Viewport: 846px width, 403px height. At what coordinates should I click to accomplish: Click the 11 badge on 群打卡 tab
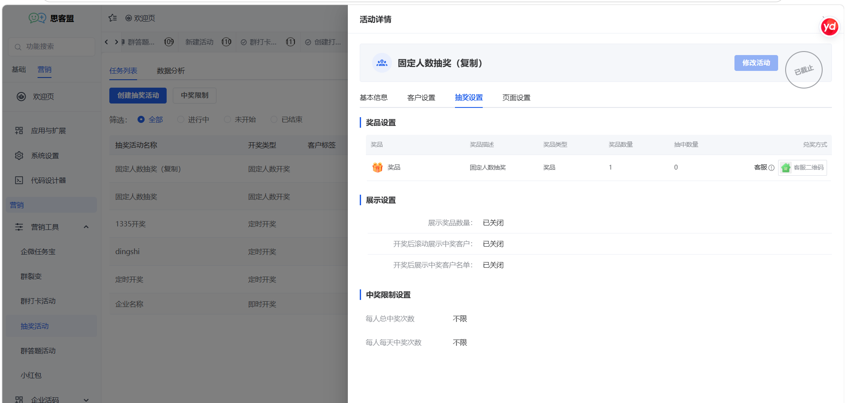[291, 42]
